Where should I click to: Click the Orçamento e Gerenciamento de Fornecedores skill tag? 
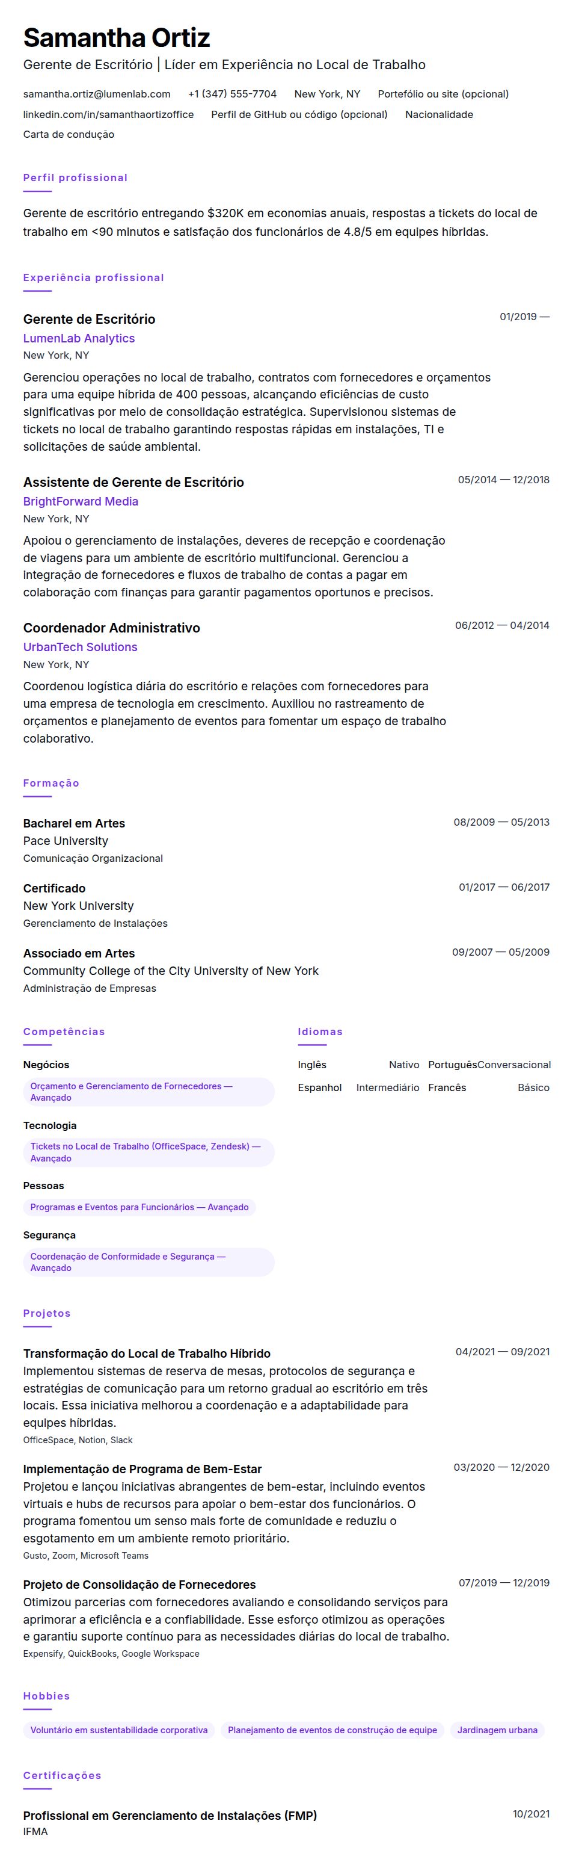click(x=149, y=1092)
